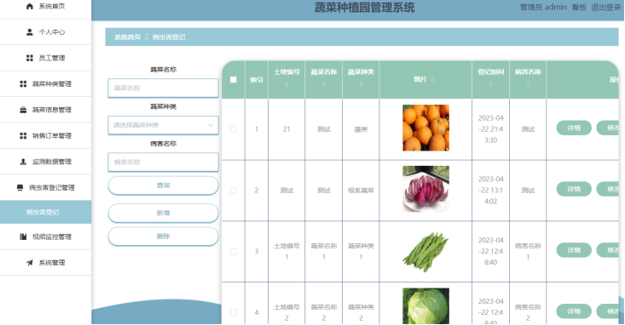Sort by 土地编号 column arrows
Image resolution: width=625 pixels, height=325 pixels.
coord(286,85)
